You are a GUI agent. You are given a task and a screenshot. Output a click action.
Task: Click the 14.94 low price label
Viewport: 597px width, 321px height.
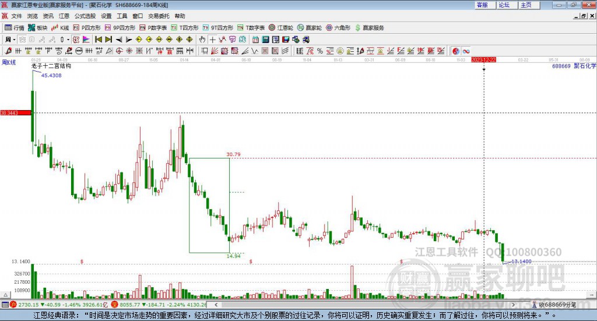click(x=233, y=256)
